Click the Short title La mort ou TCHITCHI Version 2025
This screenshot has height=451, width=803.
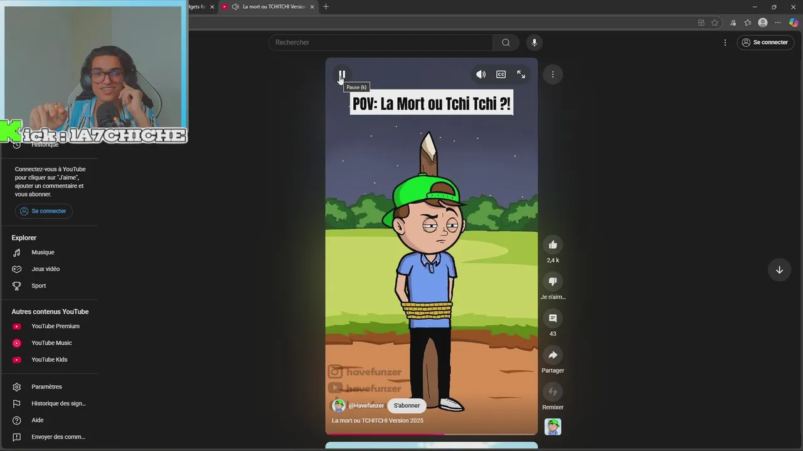[x=378, y=421]
